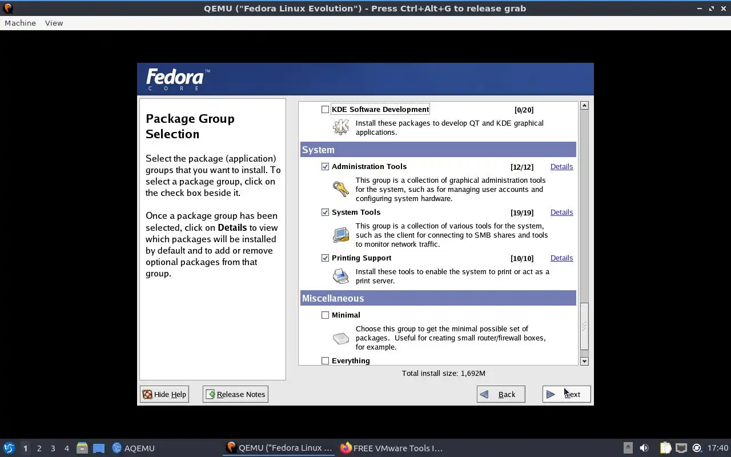Uncheck Printing Support checkbox

tap(325, 258)
